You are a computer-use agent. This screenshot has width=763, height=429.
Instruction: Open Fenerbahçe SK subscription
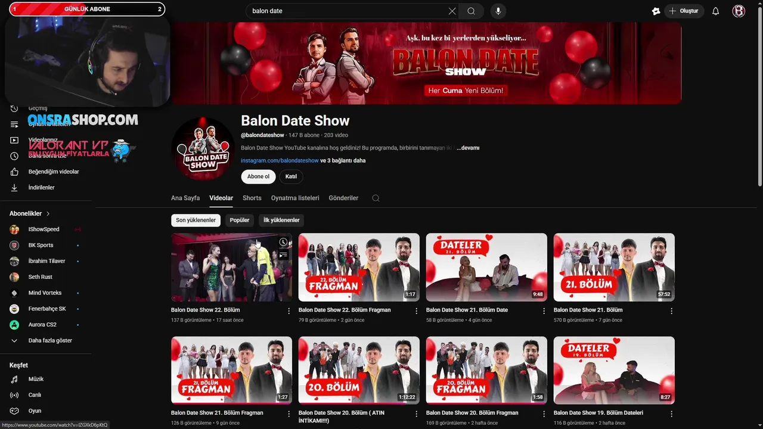point(46,309)
